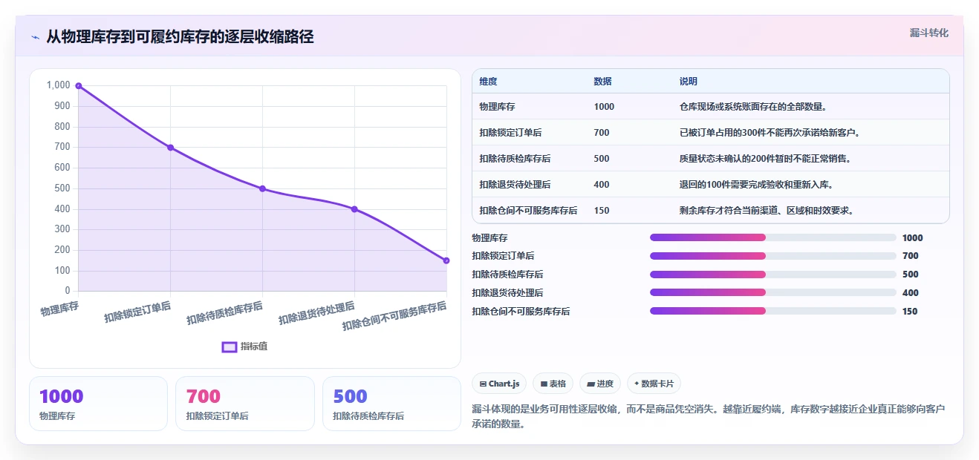This screenshot has height=460, width=979.
Task: Select the 扣除仓间不可服务库存后 table row name cell
Action: (530, 211)
